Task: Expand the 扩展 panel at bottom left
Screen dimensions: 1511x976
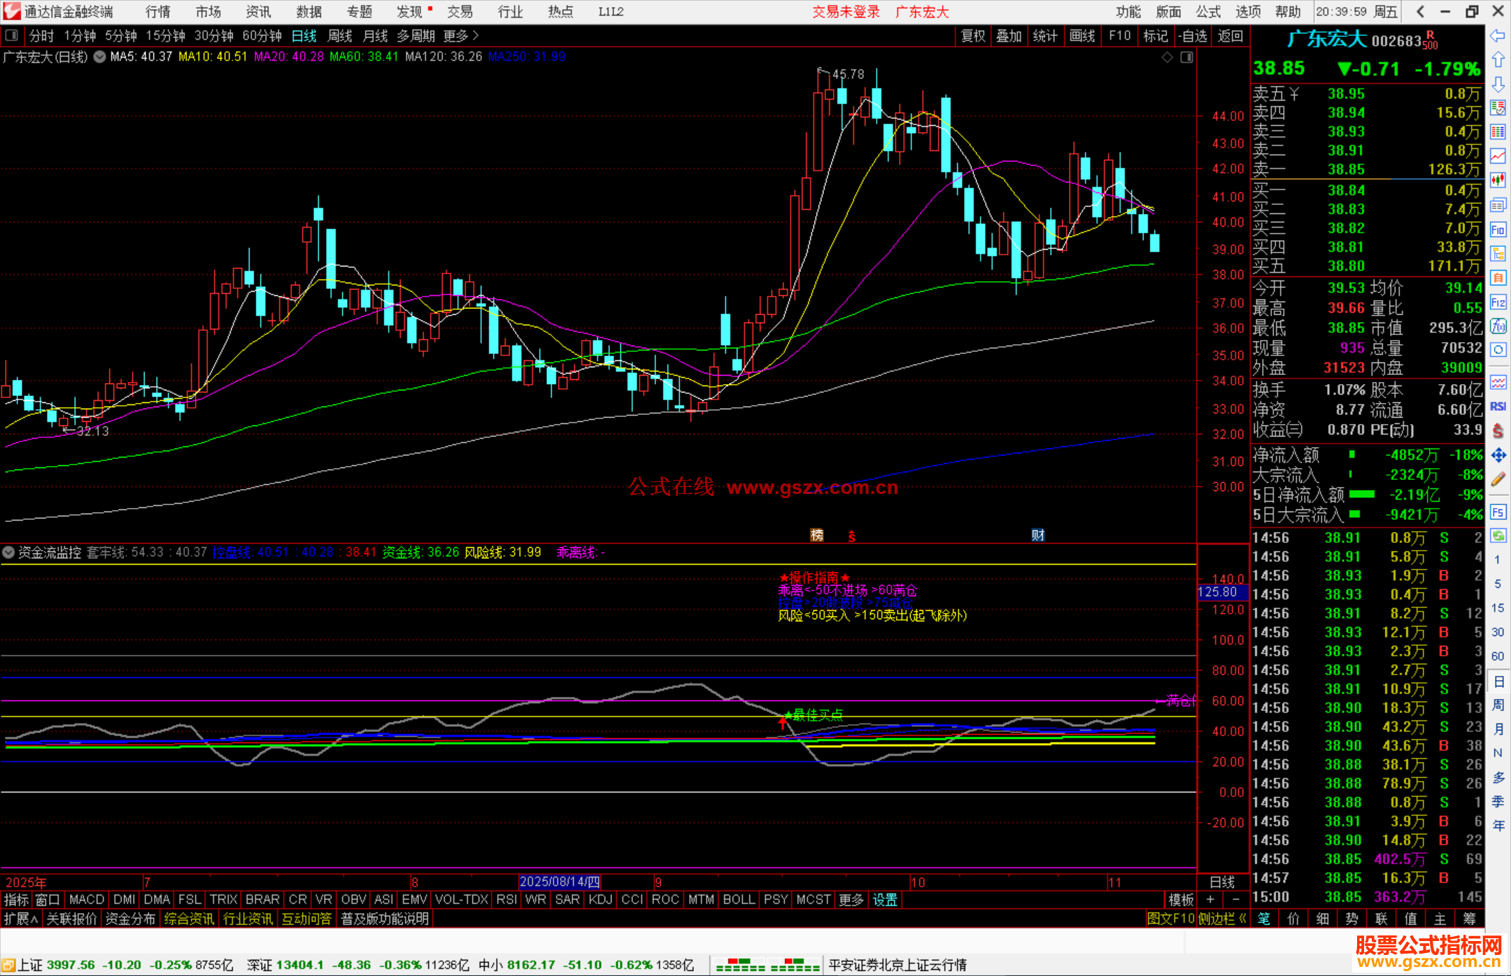Action: tap(20, 919)
